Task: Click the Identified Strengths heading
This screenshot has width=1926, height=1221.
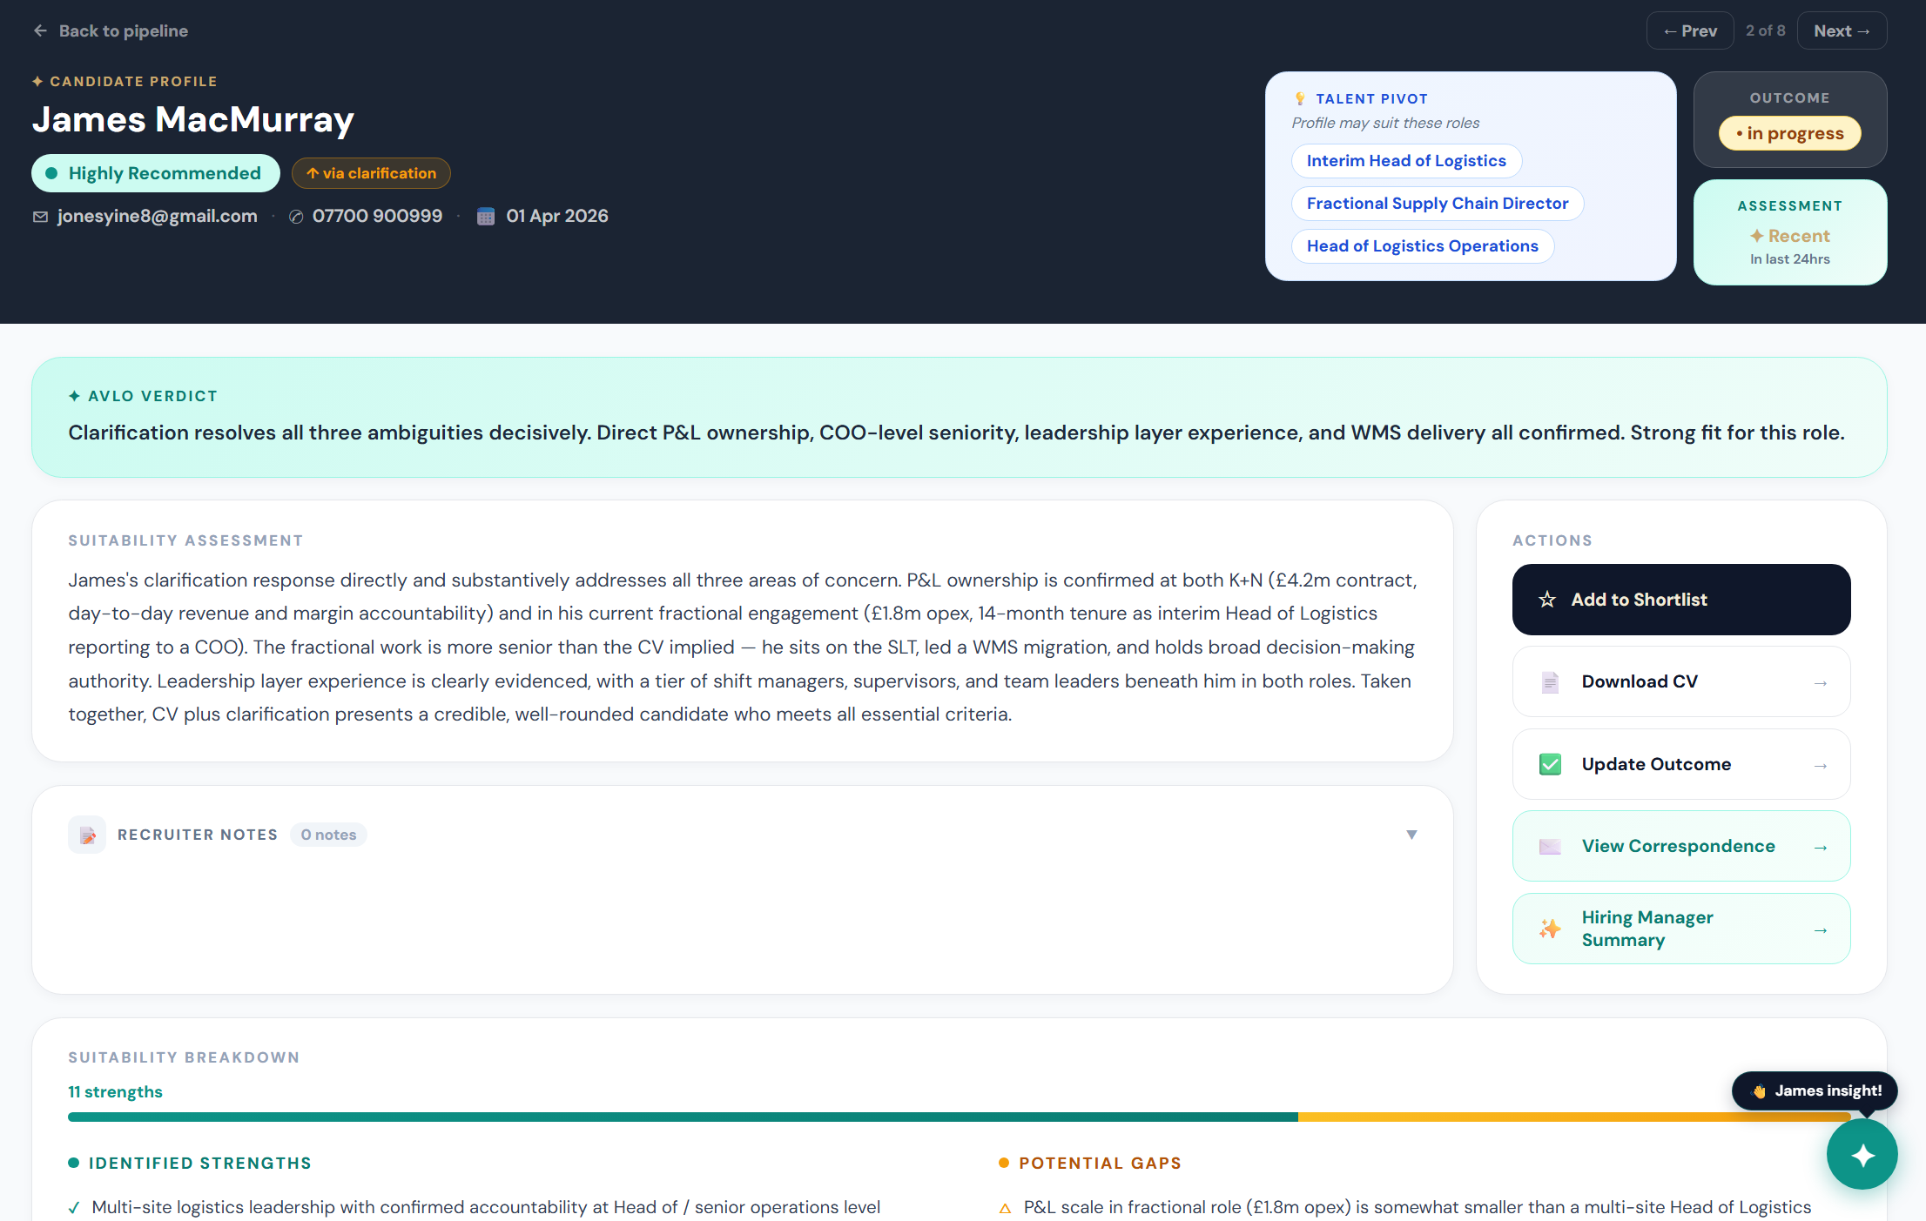Action: [200, 1163]
